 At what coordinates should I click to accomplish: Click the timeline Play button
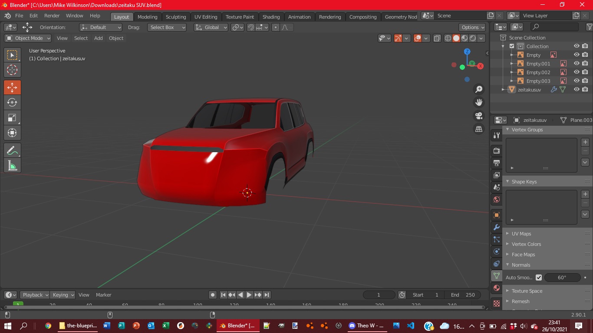249,295
